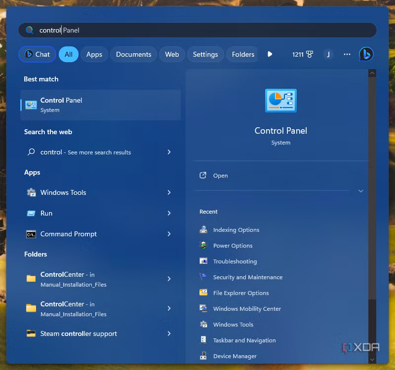Image resolution: width=395 pixels, height=370 pixels.
Task: Expand the Windows Tools app entry
Action: pyautogui.click(x=168, y=192)
